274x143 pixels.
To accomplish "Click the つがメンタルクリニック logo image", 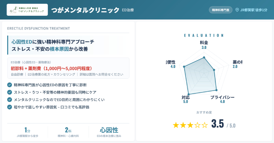I will 27,10.
